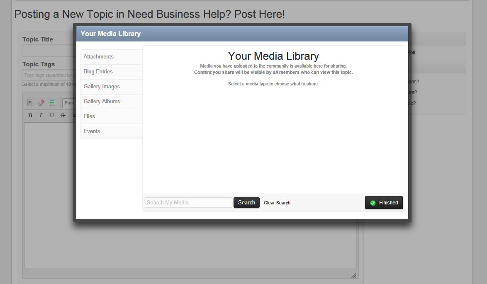Focus the Search My Media field

(188, 203)
